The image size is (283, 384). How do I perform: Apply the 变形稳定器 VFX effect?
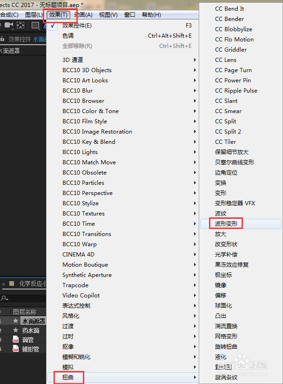pyautogui.click(x=241, y=203)
